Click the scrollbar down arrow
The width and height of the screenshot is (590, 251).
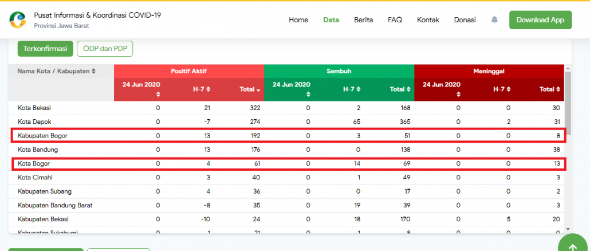tap(568, 229)
